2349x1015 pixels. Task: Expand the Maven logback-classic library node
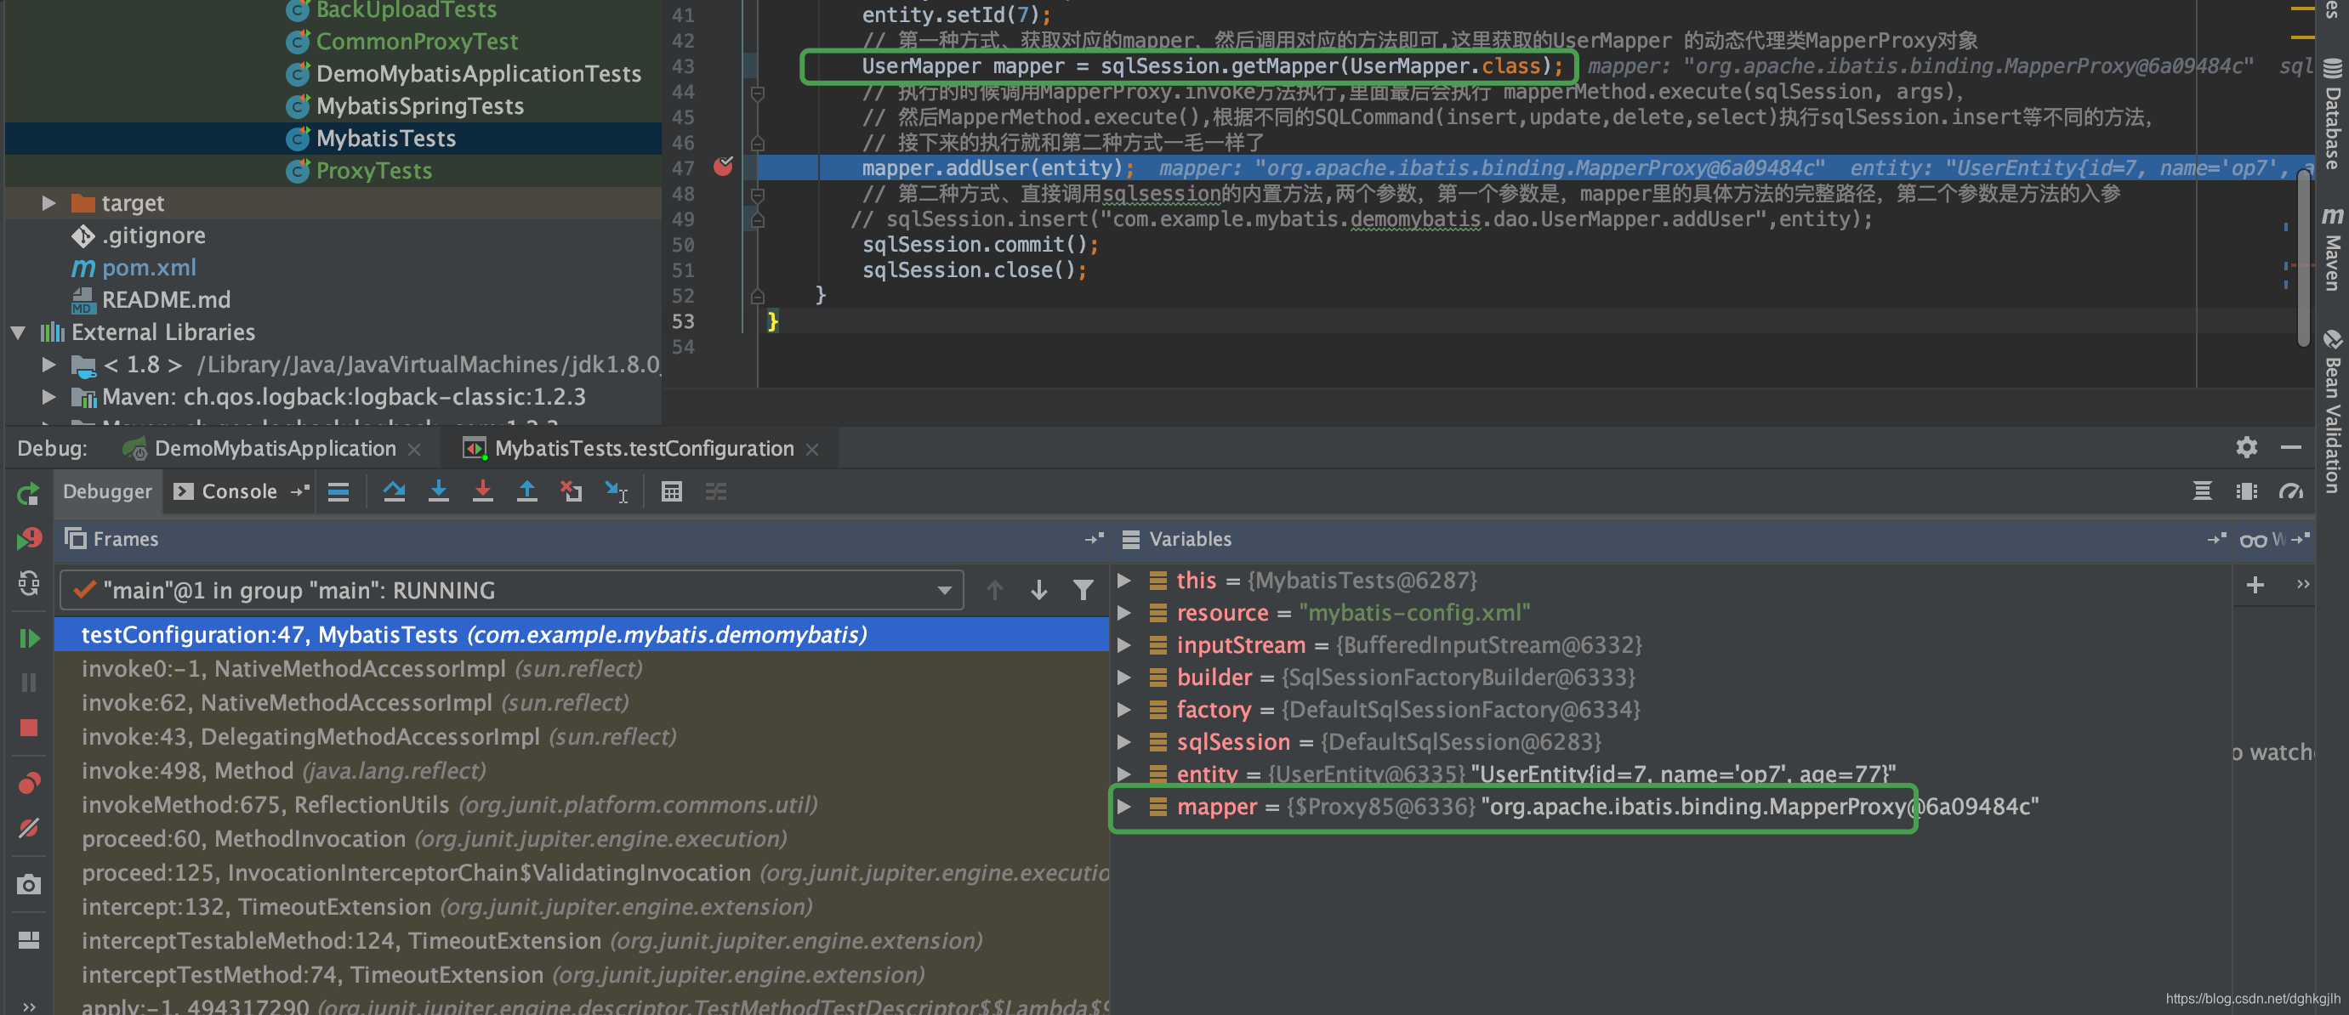[x=48, y=396]
